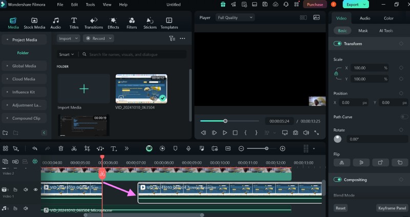Play the video in the player
Viewport: 410px width, 217px height.
[224, 133]
